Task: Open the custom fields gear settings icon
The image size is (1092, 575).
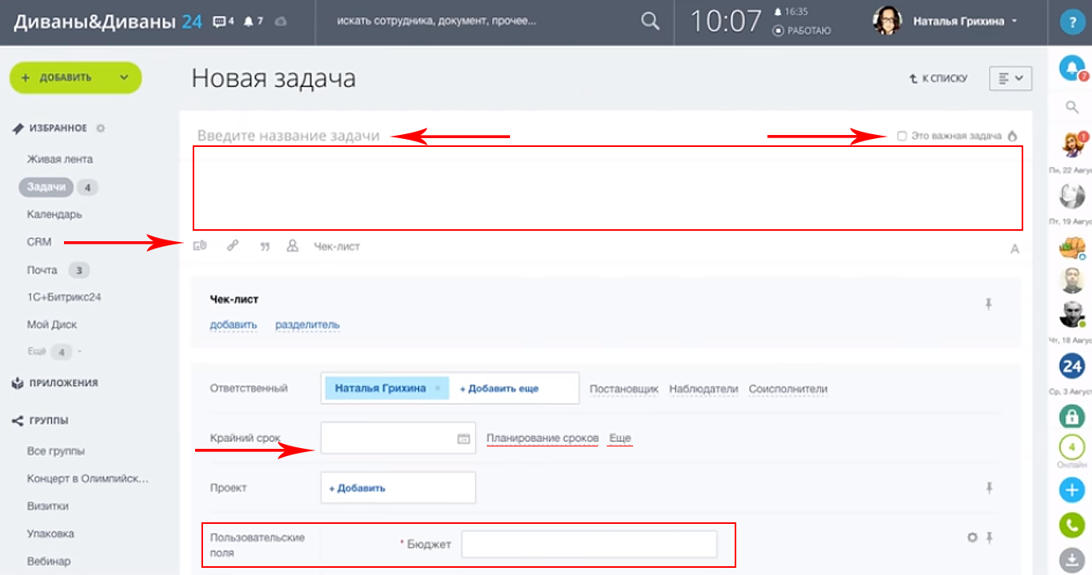Action: point(972,537)
